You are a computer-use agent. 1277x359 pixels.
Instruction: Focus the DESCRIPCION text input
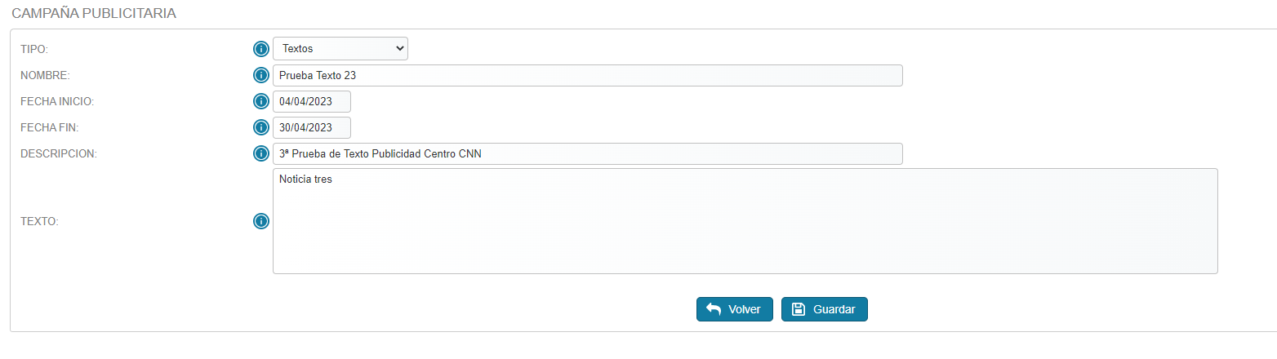[x=588, y=153]
